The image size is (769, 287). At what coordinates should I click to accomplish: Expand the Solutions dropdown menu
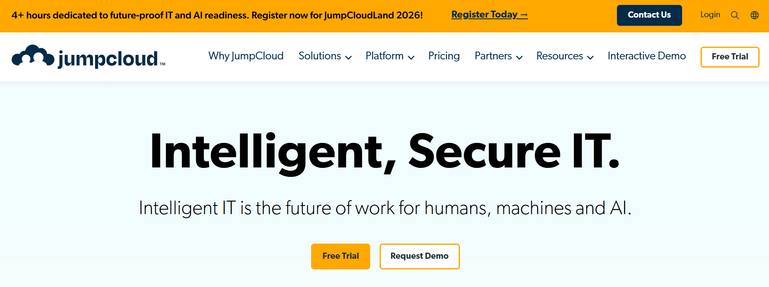coord(320,56)
